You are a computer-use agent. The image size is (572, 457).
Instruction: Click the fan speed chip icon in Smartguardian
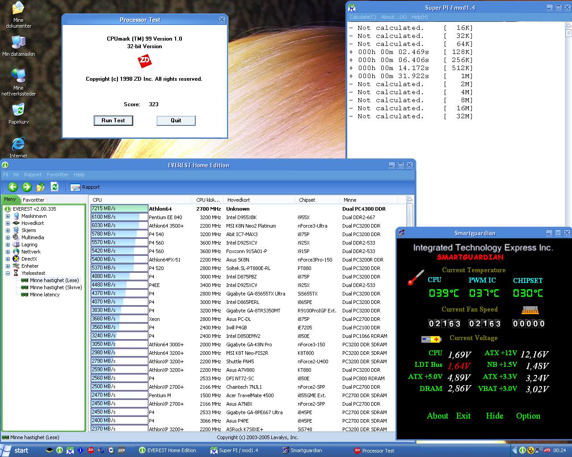pyautogui.click(x=530, y=310)
